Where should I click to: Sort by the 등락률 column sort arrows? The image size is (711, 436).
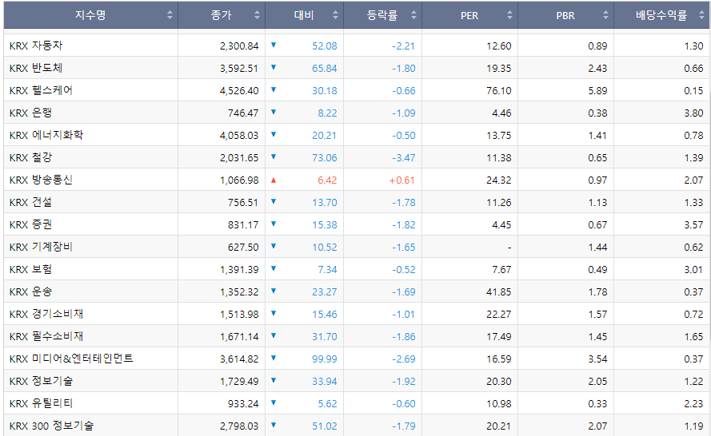(x=413, y=15)
